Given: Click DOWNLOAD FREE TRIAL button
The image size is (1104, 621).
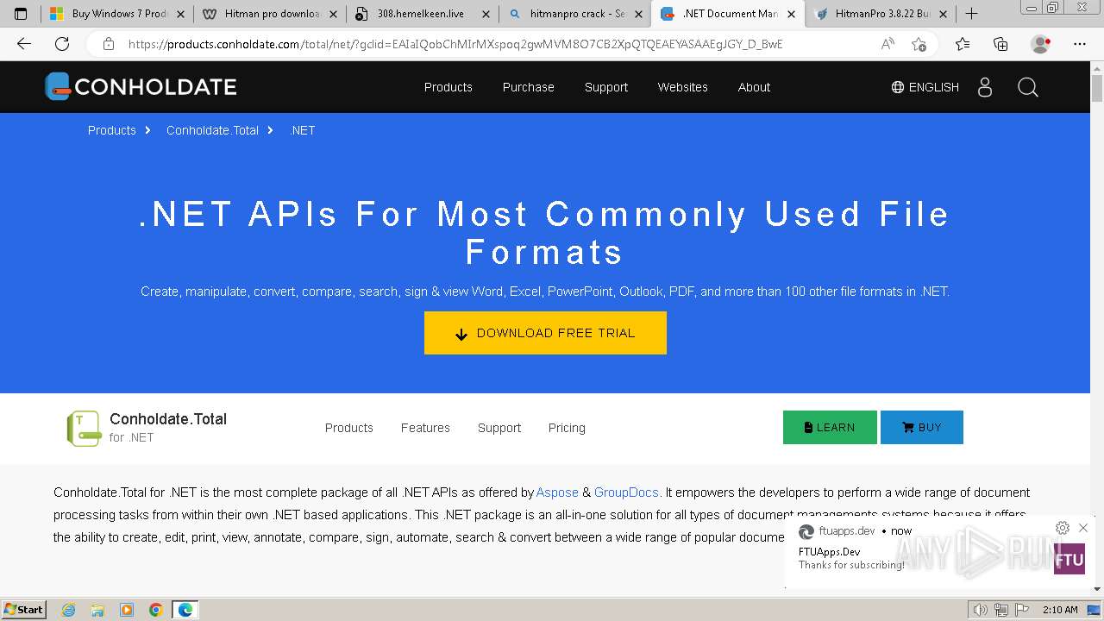Looking at the screenshot, I should coord(545,333).
